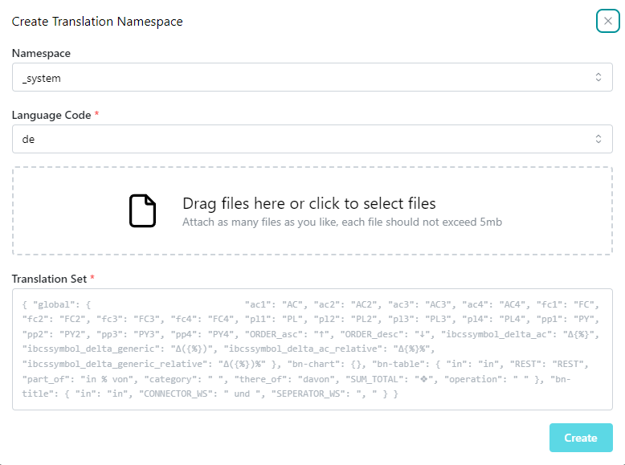Click the file icon in the drop zone
Image resolution: width=625 pixels, height=465 pixels.
click(142, 210)
